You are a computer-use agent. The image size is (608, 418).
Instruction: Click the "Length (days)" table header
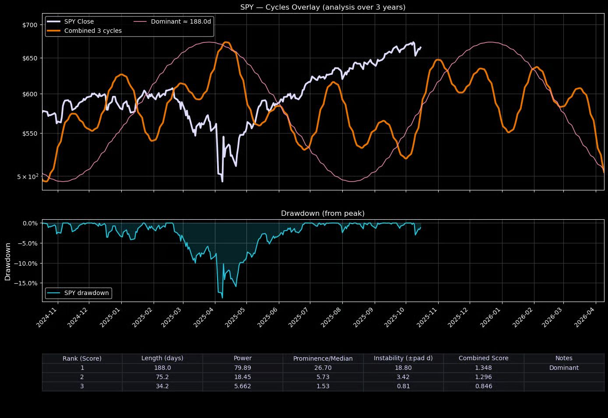click(162, 358)
